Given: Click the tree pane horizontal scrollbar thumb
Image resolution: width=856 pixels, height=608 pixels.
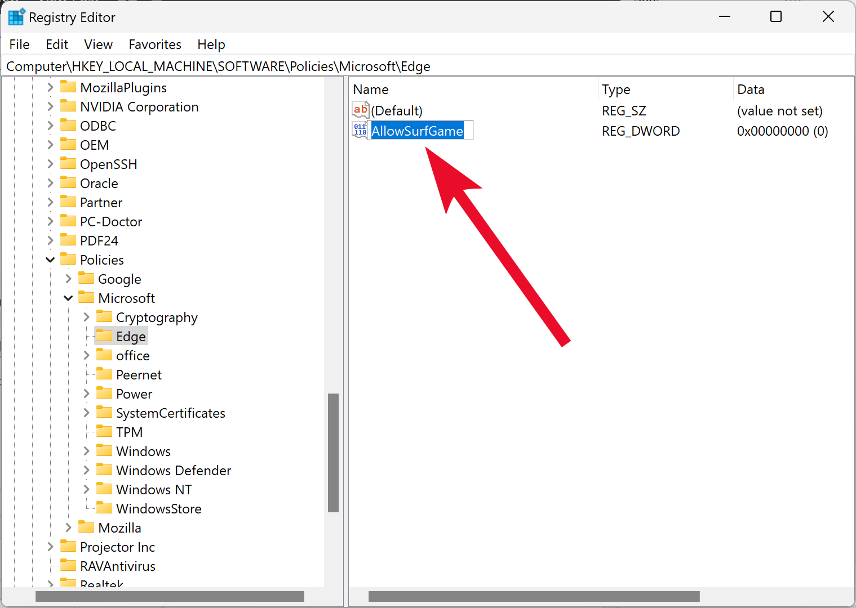Looking at the screenshot, I should click(x=170, y=596).
